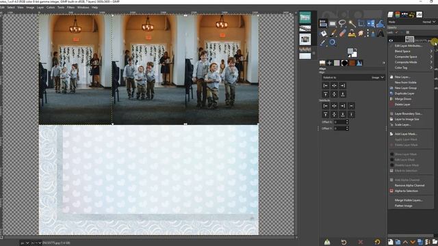Choose Scale Layer in context menu
Screen dimensions: 438x246
pyautogui.click(x=402, y=124)
